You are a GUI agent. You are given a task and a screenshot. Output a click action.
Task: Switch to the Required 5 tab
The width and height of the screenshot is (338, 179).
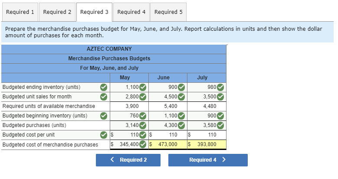pyautogui.click(x=168, y=12)
